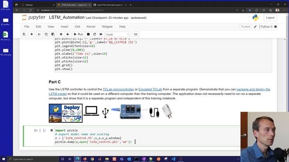Open the command palette keyboard icon
289x162 pixels.
tap(135, 34)
